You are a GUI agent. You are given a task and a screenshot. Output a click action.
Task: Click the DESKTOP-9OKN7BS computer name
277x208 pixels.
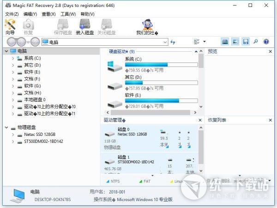coord(53,200)
